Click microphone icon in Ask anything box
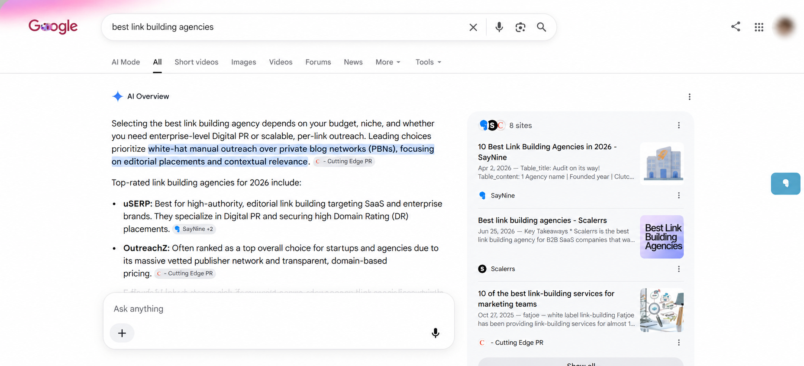This screenshot has height=366, width=804. [x=436, y=333]
